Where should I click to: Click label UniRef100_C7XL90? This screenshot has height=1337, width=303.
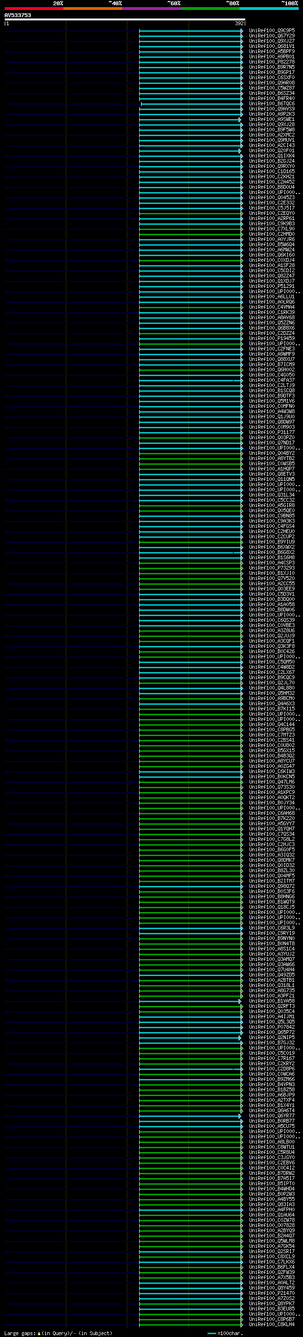tap(272, 229)
